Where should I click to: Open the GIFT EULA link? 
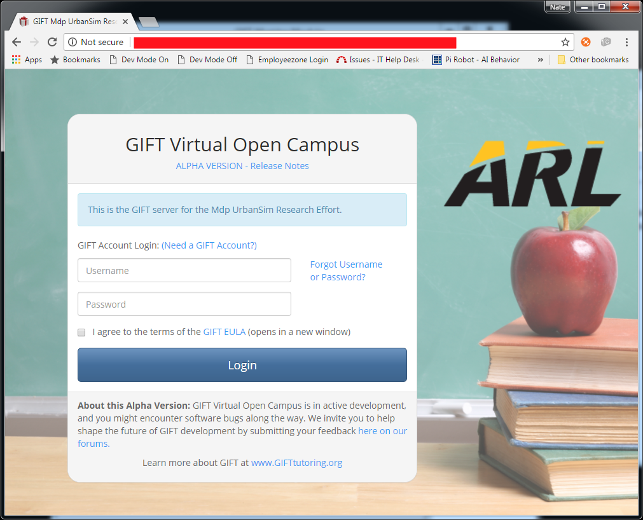[225, 332]
